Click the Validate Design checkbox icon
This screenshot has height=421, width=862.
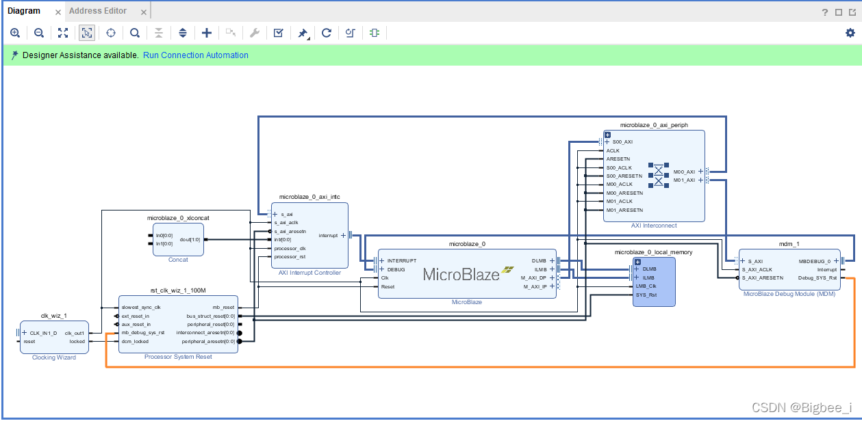[278, 33]
